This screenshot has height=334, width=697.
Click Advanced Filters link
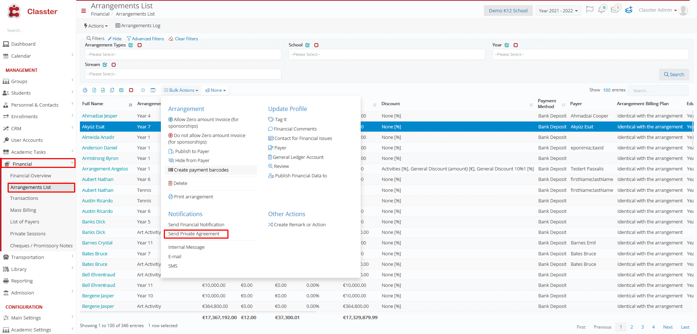click(145, 39)
